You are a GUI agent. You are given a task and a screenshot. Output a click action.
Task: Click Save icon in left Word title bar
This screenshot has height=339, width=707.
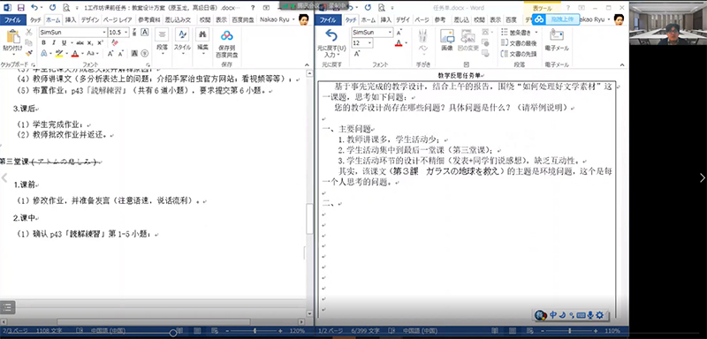(x=20, y=8)
